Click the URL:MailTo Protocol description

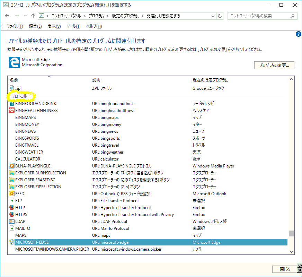(110, 228)
